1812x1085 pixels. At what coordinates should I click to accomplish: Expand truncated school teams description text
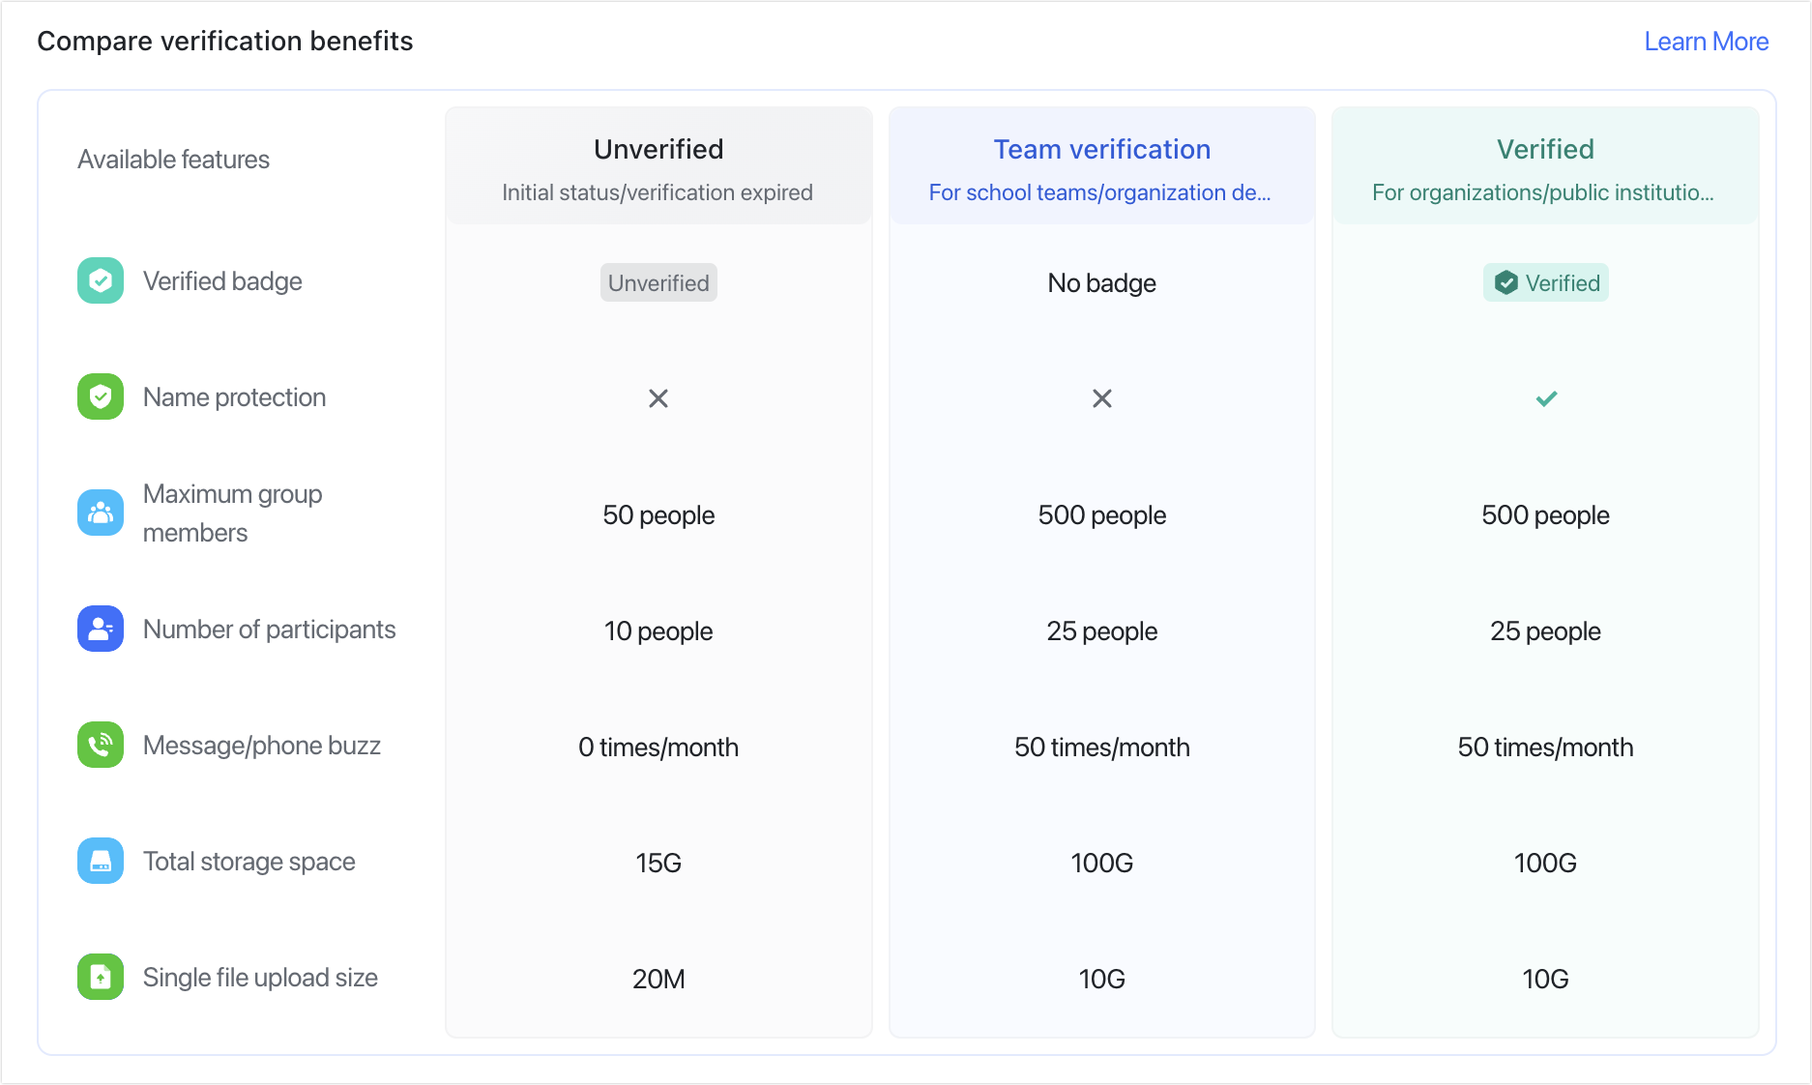coord(1101,192)
